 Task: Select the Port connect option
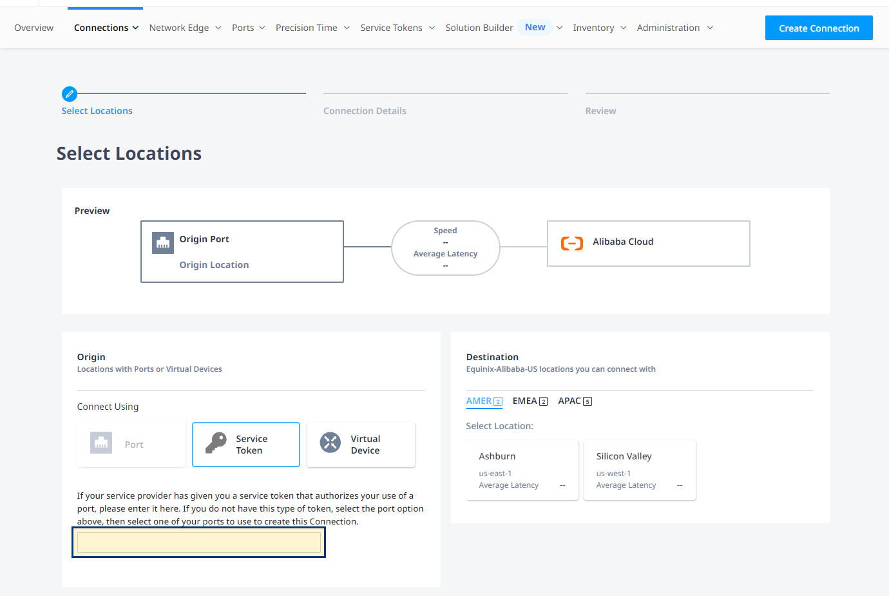click(x=131, y=445)
